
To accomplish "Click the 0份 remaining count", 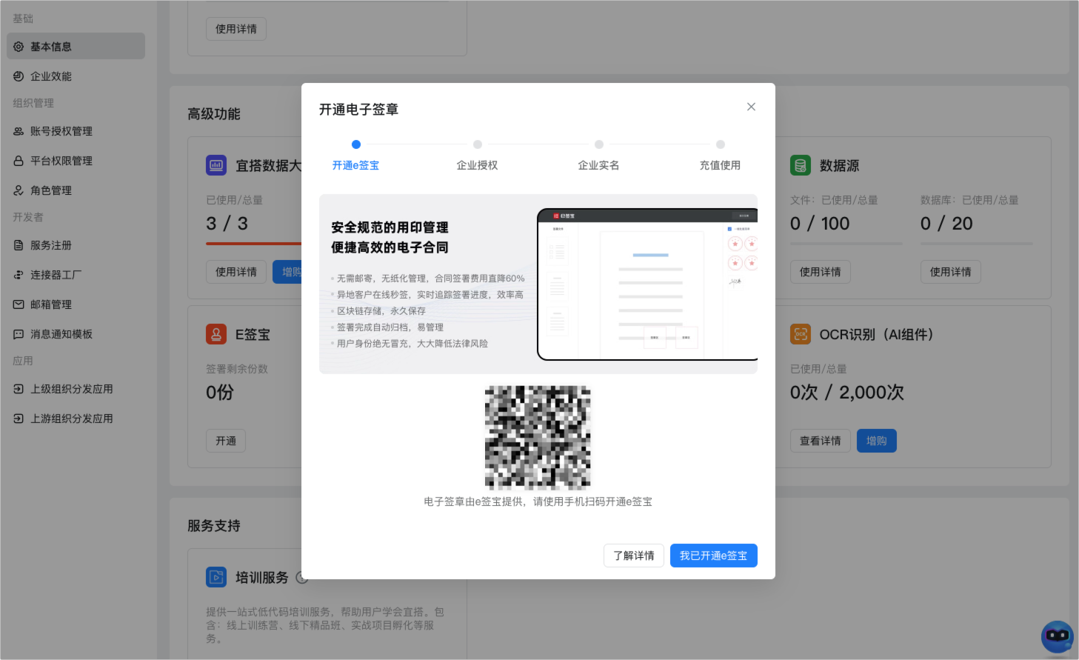I will (220, 393).
